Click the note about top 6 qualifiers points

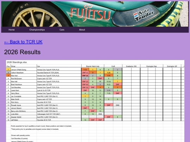[41, 126]
